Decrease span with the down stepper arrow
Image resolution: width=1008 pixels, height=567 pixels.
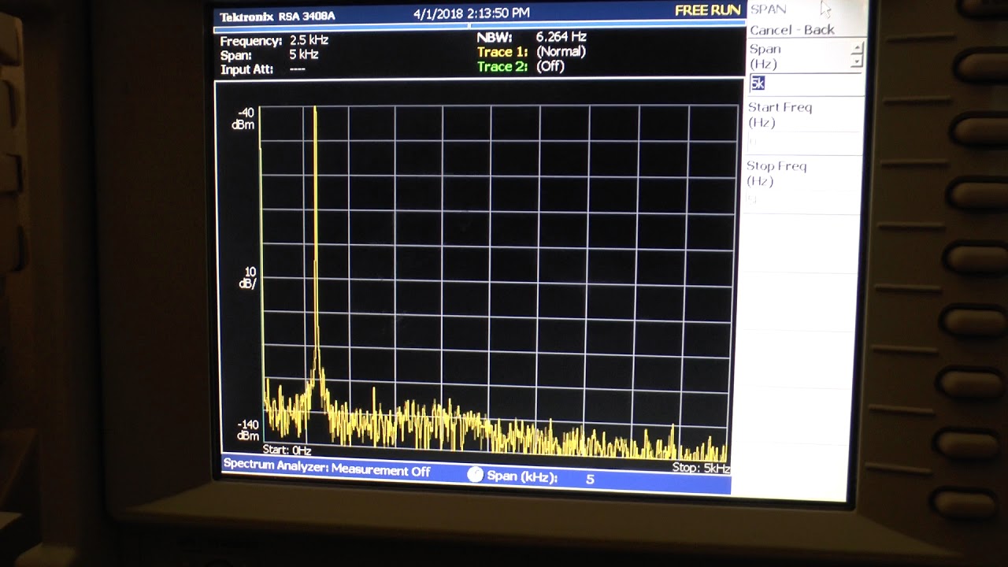(x=858, y=61)
